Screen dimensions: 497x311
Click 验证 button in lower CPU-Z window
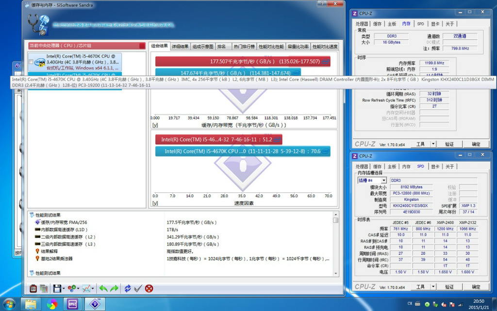tap(449, 287)
